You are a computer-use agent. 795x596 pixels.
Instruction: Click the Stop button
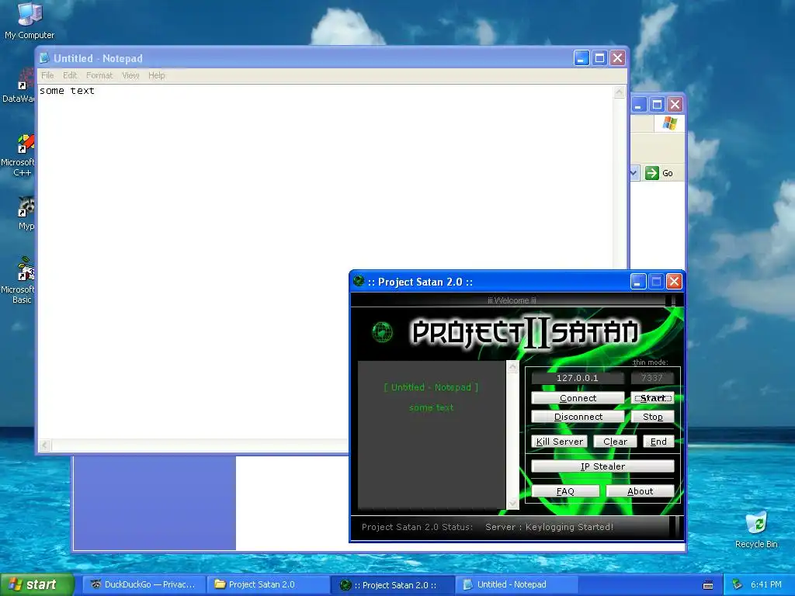(652, 417)
